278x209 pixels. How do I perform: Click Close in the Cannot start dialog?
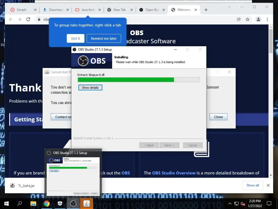click(x=219, y=117)
